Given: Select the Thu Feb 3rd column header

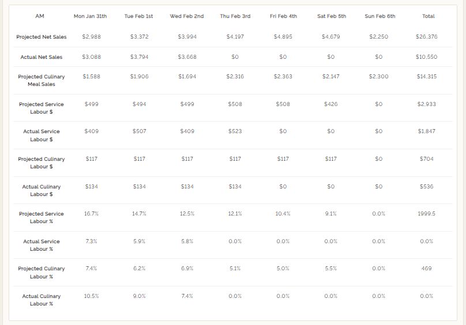Looking at the screenshot, I should (235, 16).
